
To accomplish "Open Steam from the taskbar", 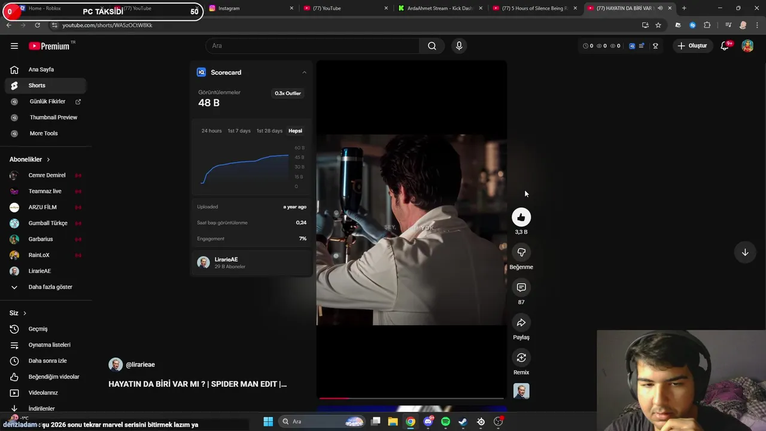I will 463,421.
